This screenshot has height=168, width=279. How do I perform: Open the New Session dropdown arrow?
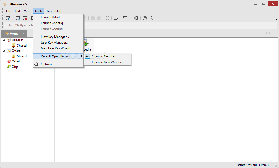click(12, 18)
